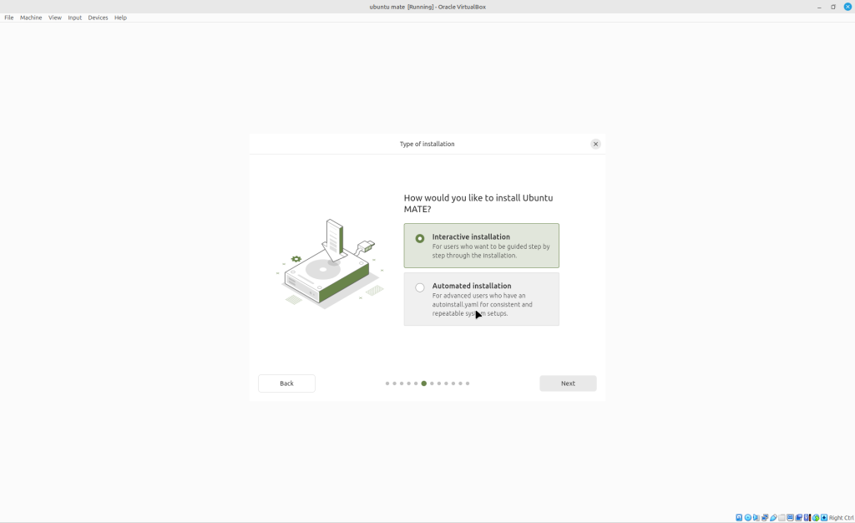Click the keyboard capture arrow icon
Image resolution: width=855 pixels, height=523 pixels.
pyautogui.click(x=824, y=517)
